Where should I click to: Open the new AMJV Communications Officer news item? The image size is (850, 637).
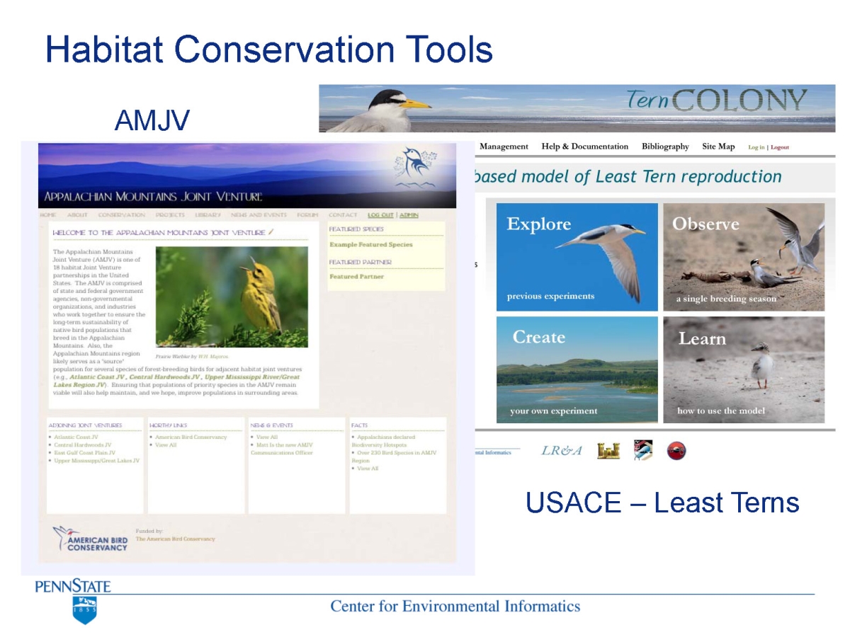pyautogui.click(x=282, y=449)
